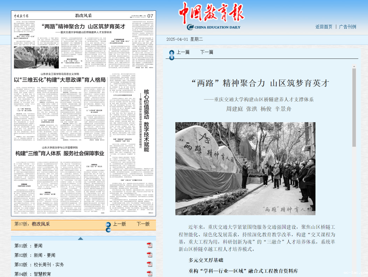
Task: Download PDF for 第01版 要闻
Action: pyautogui.click(x=150, y=245)
